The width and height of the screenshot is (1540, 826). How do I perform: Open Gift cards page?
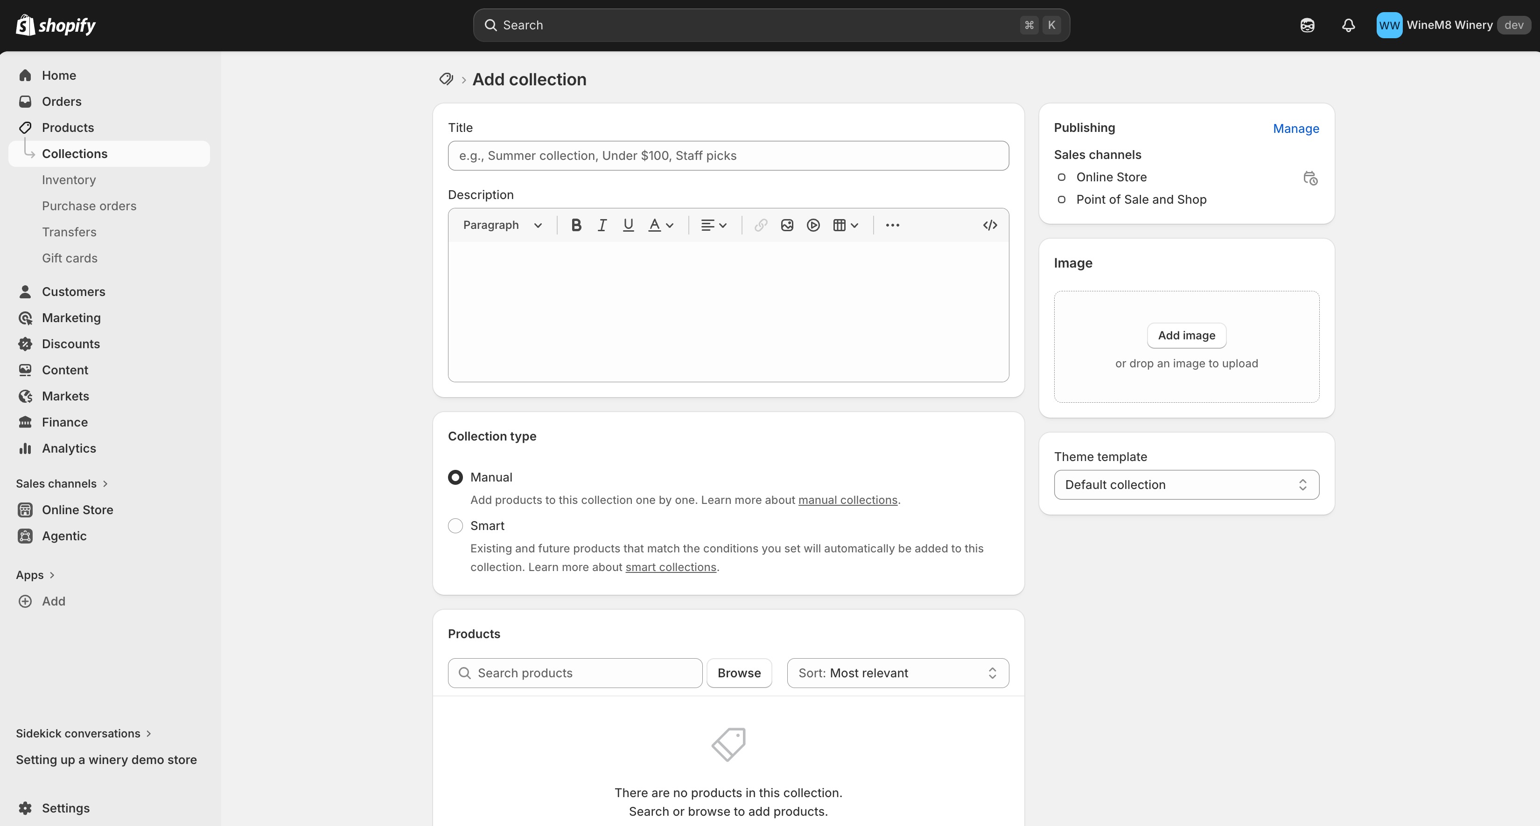[x=70, y=258]
